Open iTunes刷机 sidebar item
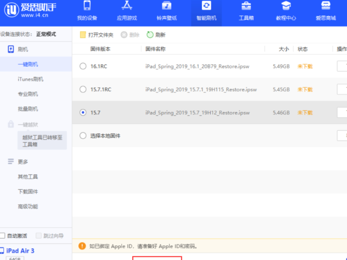347x260 pixels. coord(30,79)
